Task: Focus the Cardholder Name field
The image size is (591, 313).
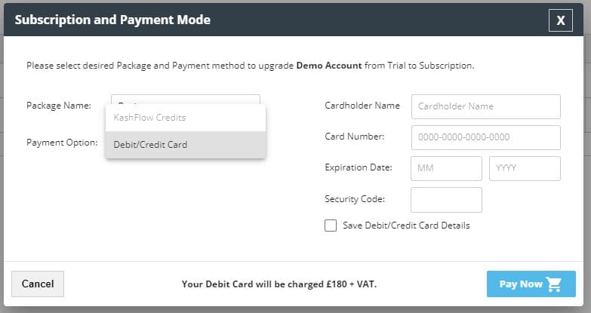Action: click(485, 106)
